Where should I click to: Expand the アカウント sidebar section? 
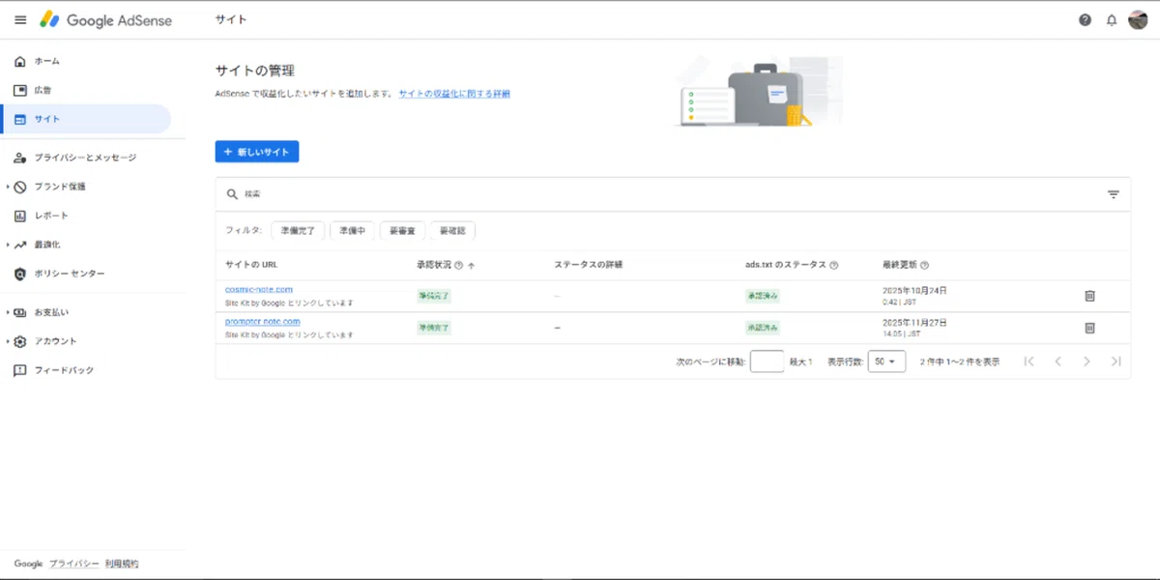(x=7, y=341)
